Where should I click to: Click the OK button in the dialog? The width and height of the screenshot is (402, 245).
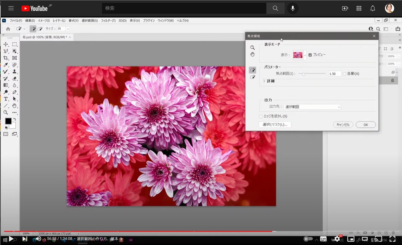365,125
